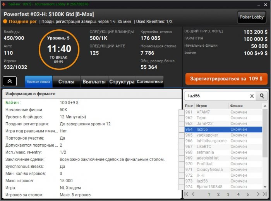This screenshot has width=271, height=201.
Task: Open the Poker Lobby
Action: (x=252, y=17)
